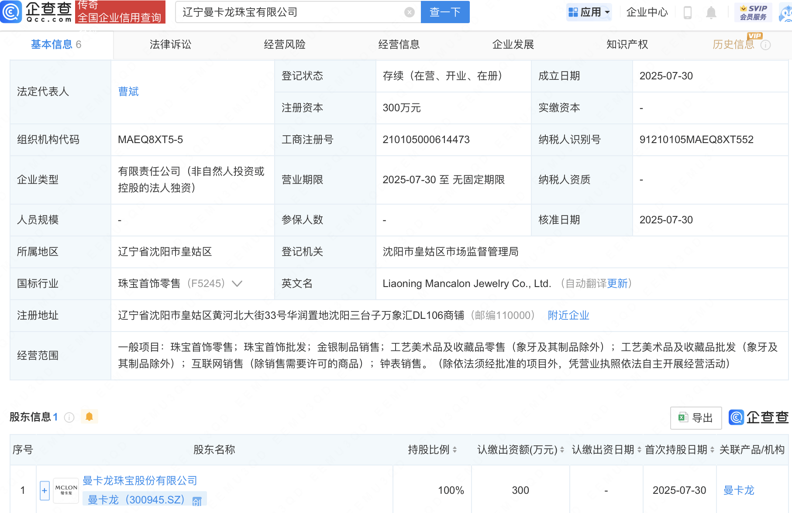Screen dimensions: 792x513
Task: Open the 应用 dropdown menu
Action: click(x=589, y=12)
